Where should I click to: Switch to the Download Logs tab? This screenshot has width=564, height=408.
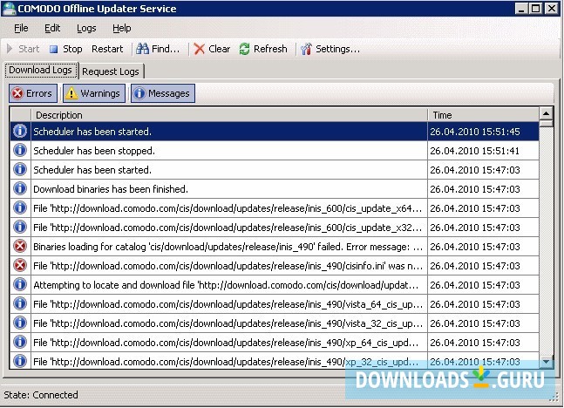(x=41, y=70)
